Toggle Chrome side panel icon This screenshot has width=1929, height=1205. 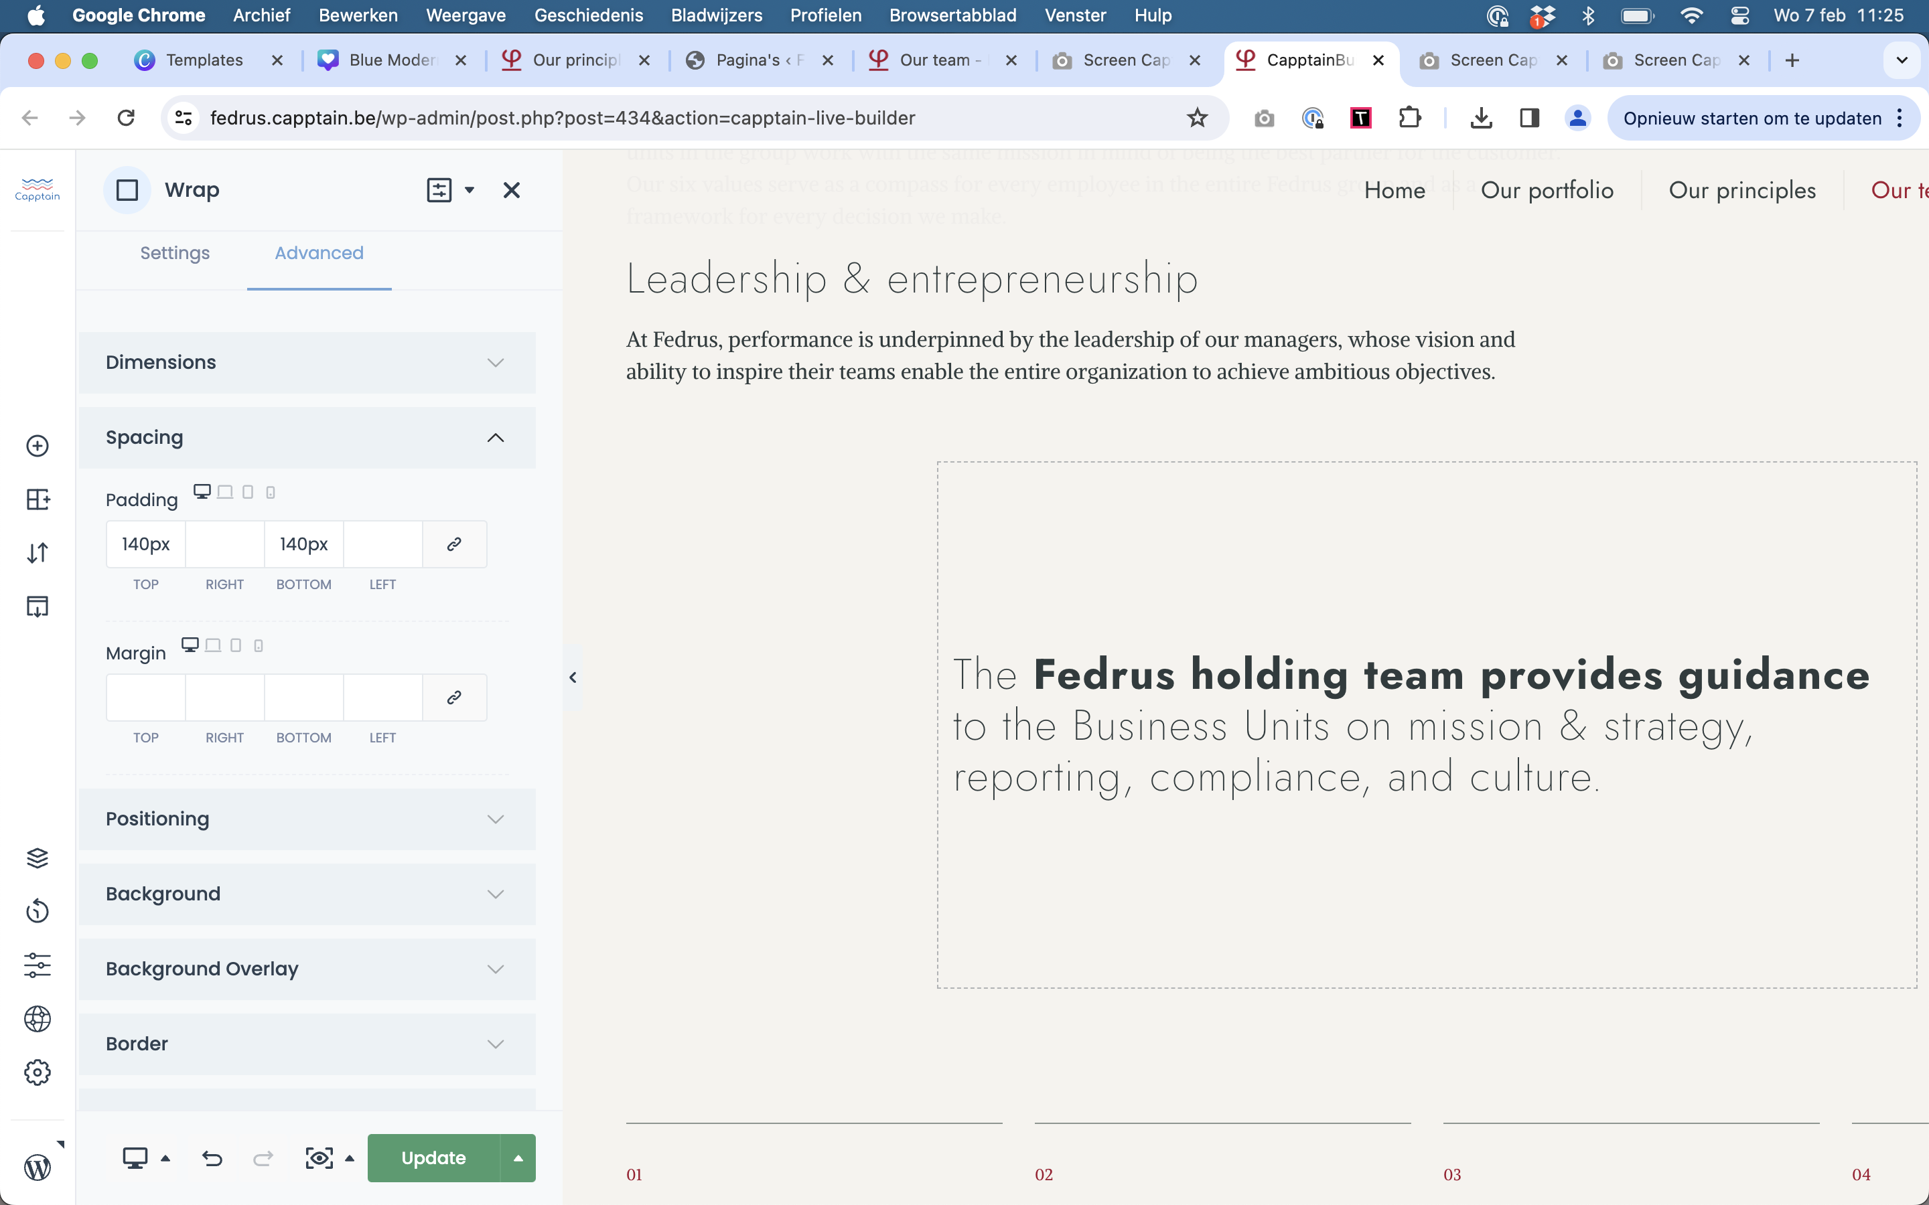[1529, 118]
